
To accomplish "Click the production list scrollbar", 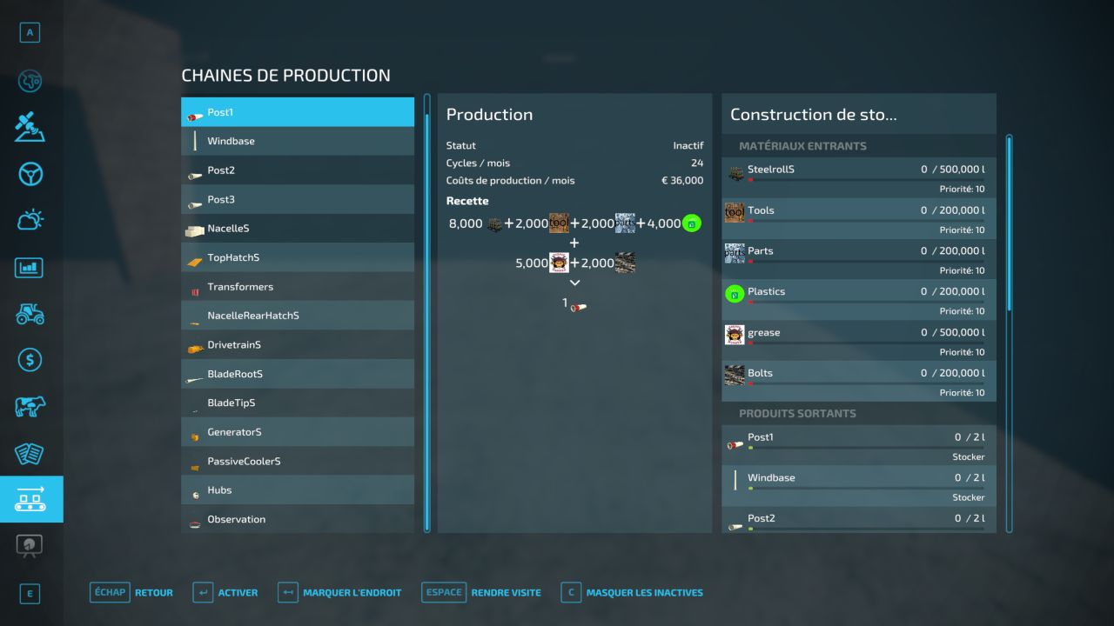I will [x=426, y=313].
